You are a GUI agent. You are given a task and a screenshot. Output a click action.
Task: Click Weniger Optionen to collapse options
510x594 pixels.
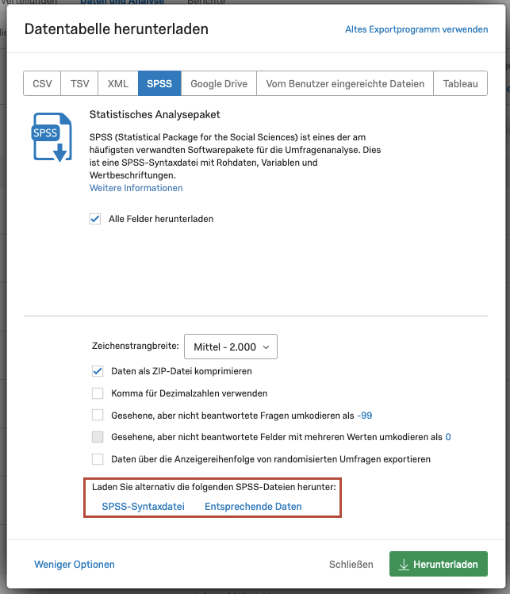(75, 565)
